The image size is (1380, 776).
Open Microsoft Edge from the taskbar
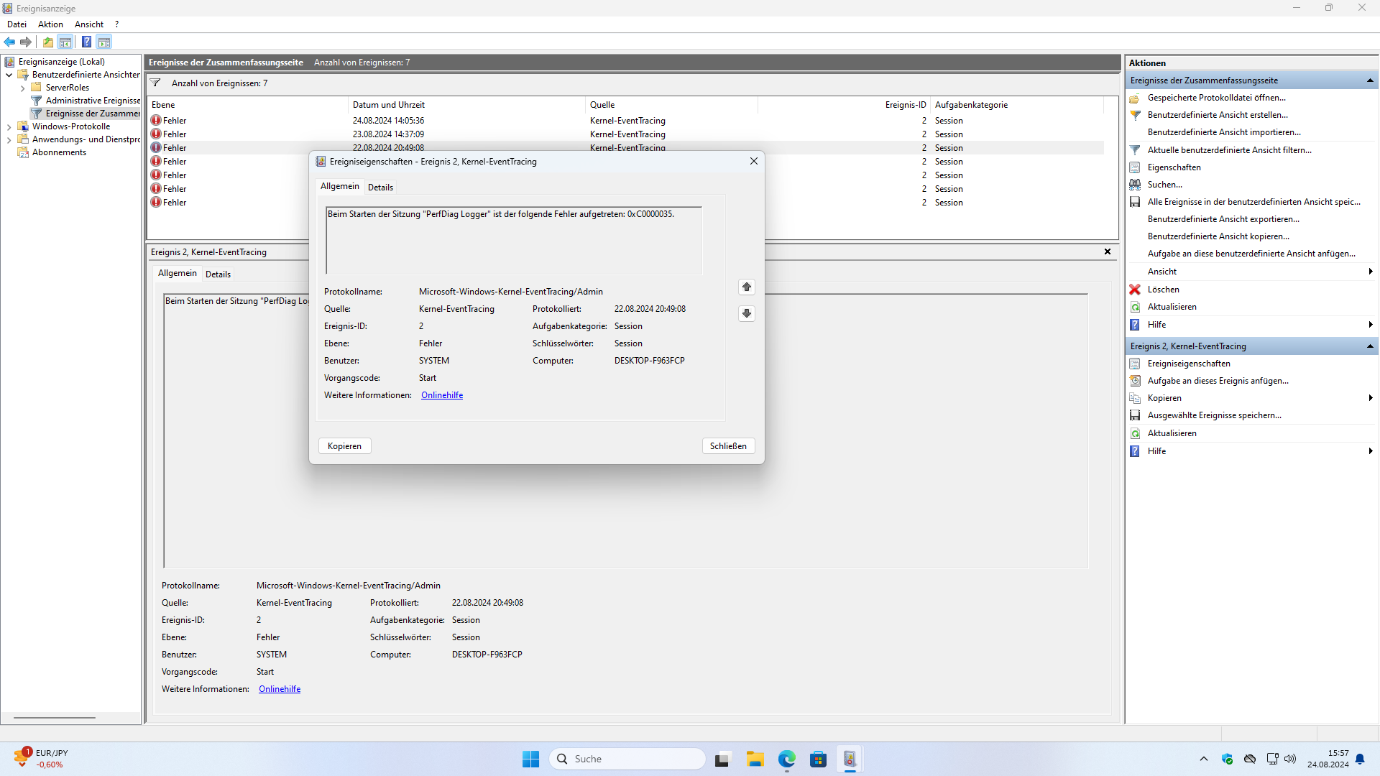(786, 759)
